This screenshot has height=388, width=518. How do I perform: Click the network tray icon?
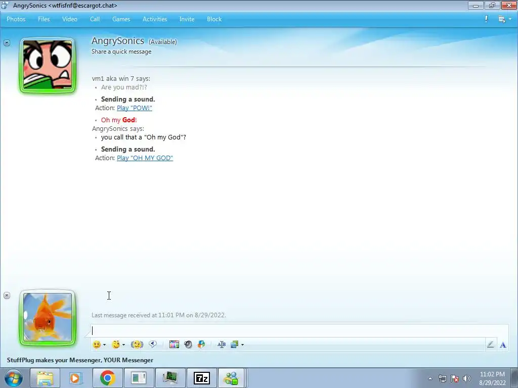pyautogui.click(x=442, y=378)
